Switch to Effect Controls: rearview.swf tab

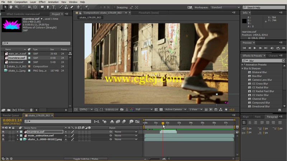click(x=23, y=14)
